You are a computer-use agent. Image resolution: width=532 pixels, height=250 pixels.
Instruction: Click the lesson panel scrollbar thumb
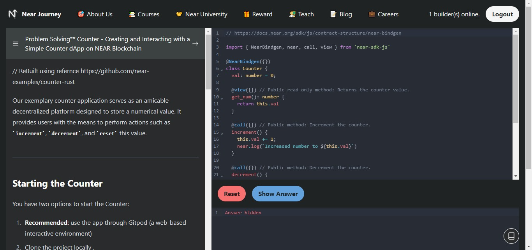pos(208,62)
